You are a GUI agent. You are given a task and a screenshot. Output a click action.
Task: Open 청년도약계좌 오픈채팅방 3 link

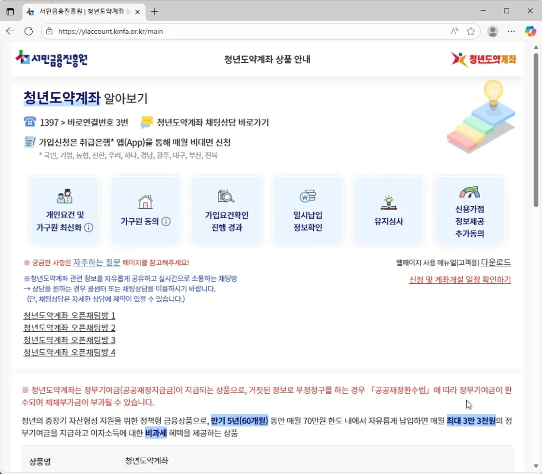click(x=69, y=340)
